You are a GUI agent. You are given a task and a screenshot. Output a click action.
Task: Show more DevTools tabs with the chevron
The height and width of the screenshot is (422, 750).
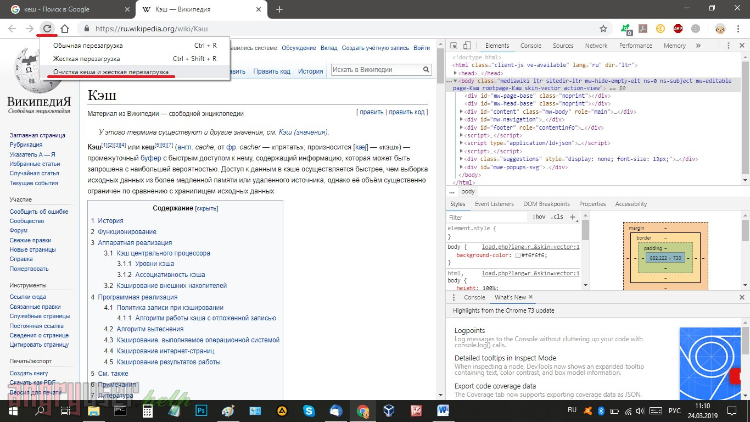pyautogui.click(x=698, y=46)
